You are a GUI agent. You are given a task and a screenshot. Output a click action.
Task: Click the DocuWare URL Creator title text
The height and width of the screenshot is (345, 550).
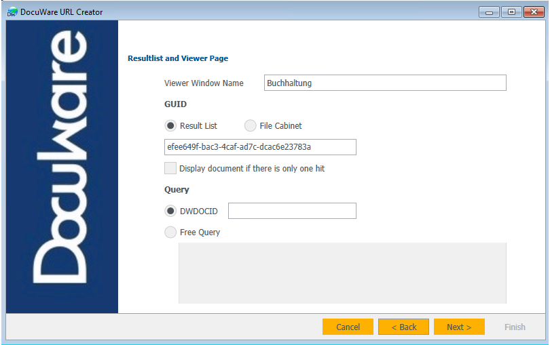point(61,12)
